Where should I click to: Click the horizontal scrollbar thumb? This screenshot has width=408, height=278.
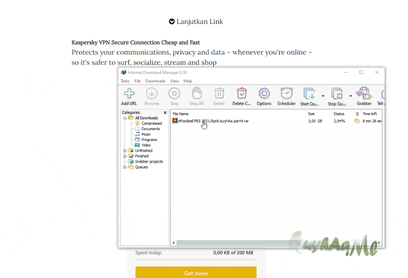(x=234, y=242)
